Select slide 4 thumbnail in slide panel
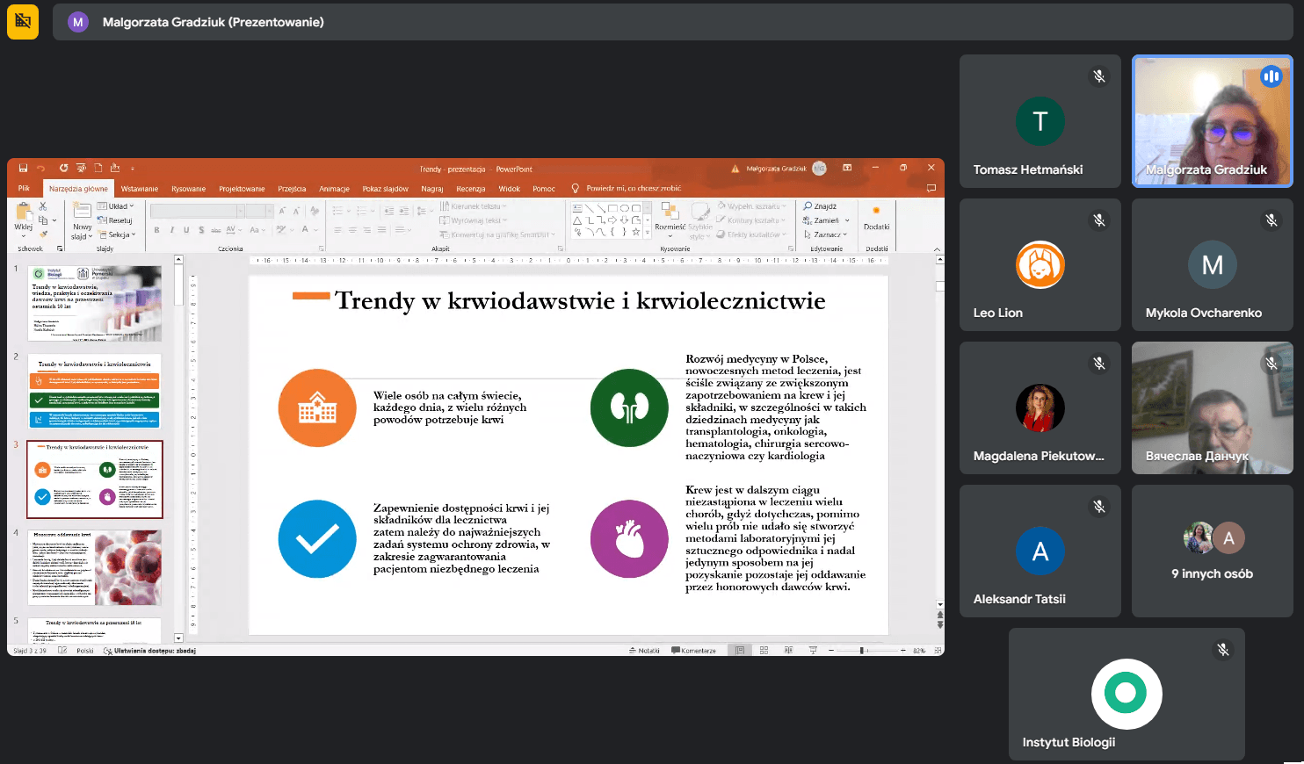This screenshot has height=764, width=1304. (x=95, y=568)
